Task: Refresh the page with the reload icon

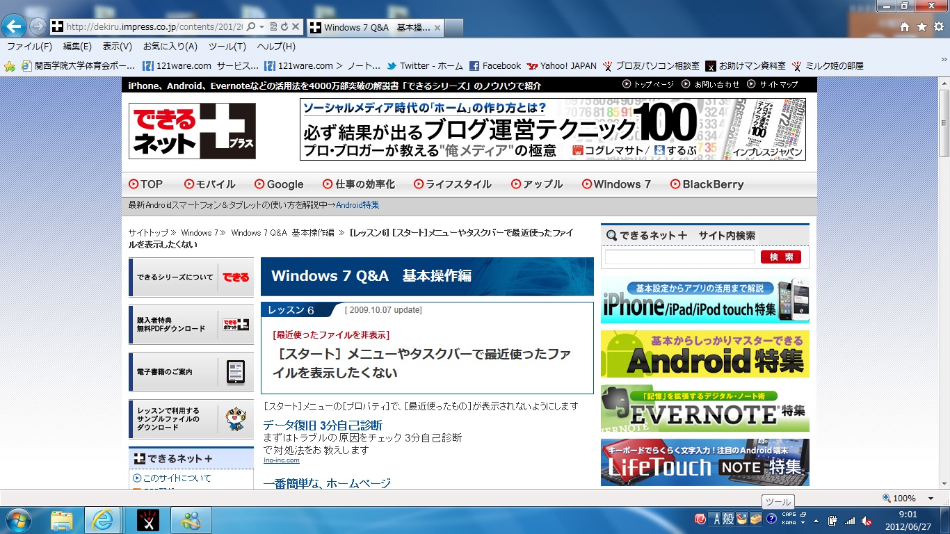Action: pos(284,27)
